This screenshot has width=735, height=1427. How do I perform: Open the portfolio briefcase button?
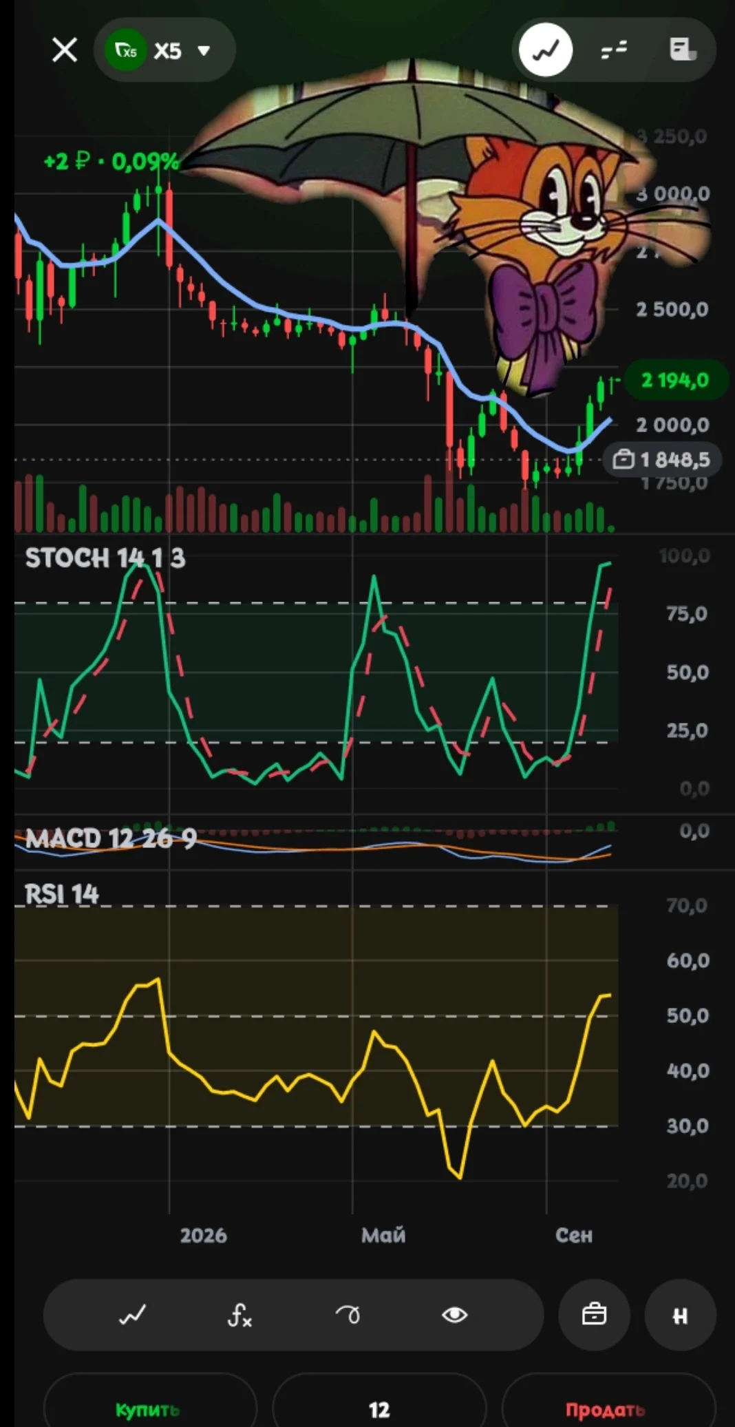point(594,1315)
